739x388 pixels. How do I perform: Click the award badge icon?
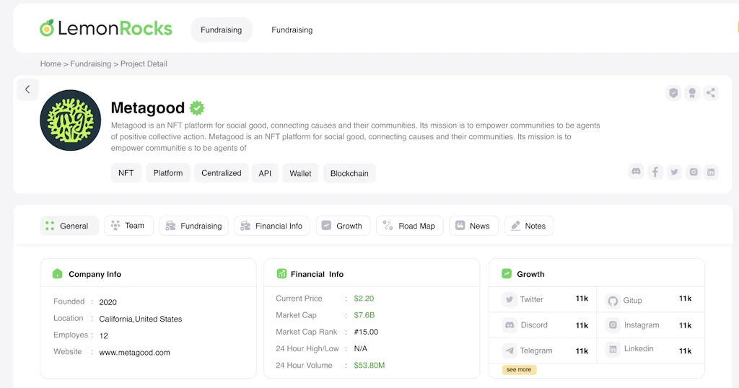coord(692,93)
